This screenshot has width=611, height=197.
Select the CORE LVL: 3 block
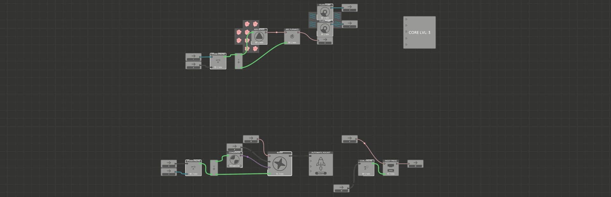(419, 32)
